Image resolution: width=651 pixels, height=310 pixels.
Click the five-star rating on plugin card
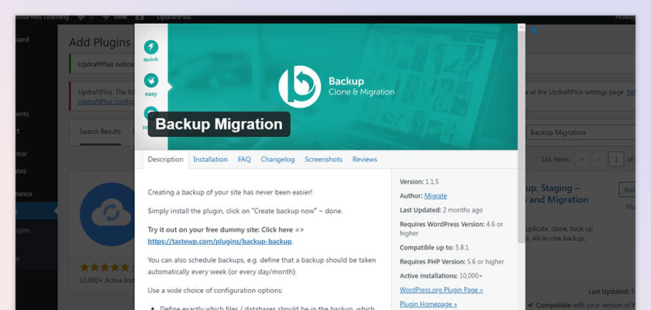click(x=105, y=267)
